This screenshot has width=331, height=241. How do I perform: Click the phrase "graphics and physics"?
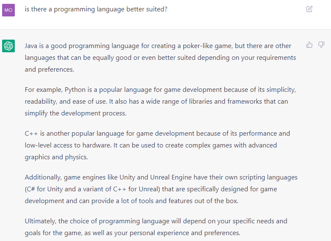[56, 157]
